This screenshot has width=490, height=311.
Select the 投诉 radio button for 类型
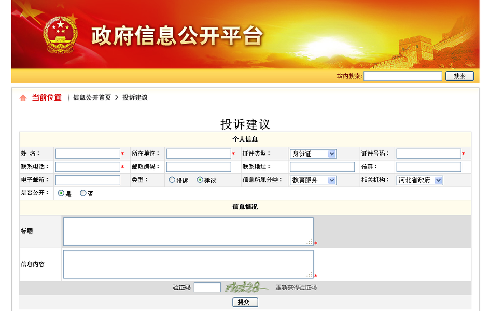point(172,180)
